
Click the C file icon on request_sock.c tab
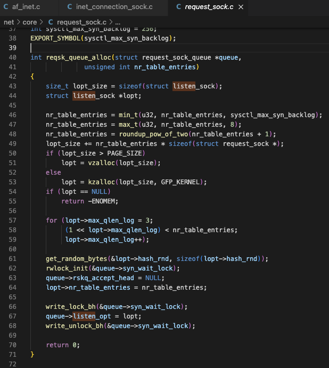coord(178,7)
